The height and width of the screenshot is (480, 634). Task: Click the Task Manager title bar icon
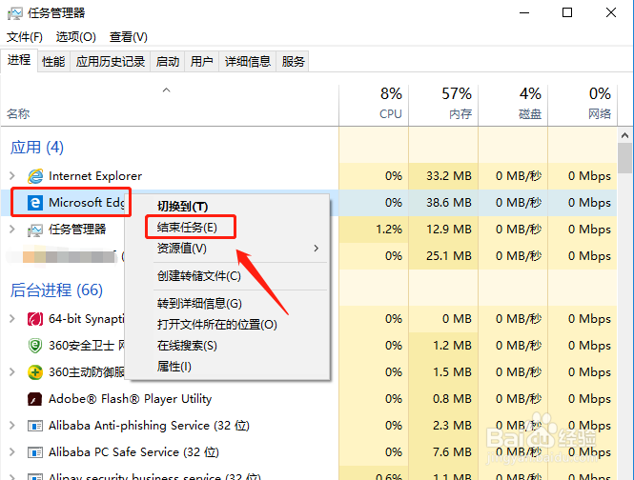click(14, 13)
